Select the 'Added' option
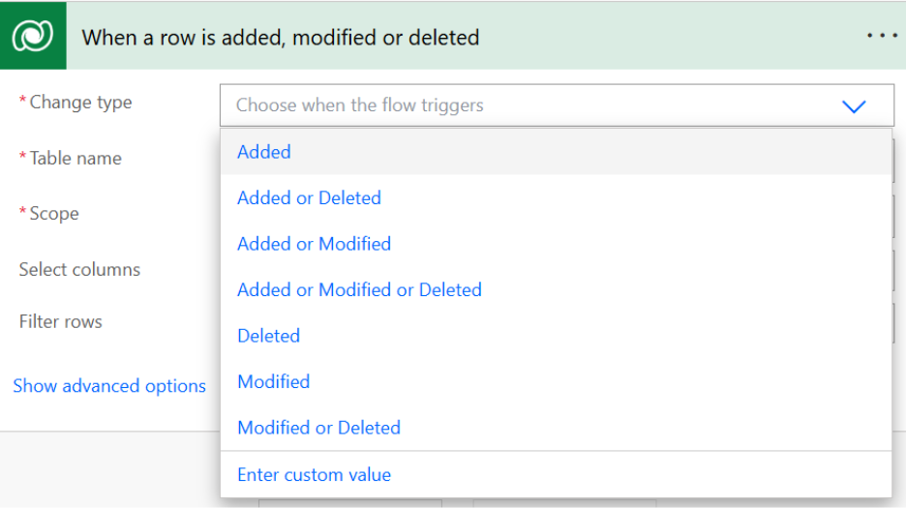This screenshot has height=508, width=906. tap(264, 152)
